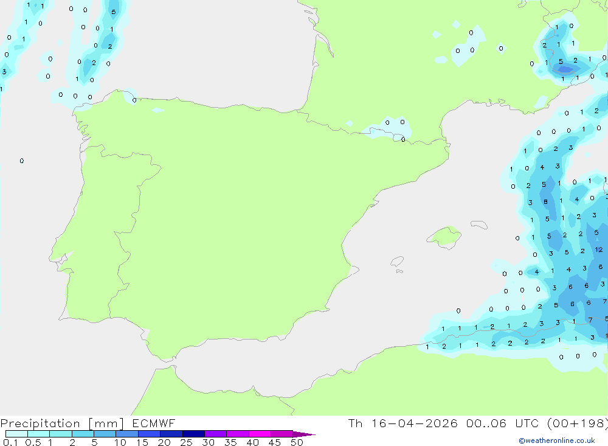Click the legend label "45"

pyautogui.click(x=275, y=442)
